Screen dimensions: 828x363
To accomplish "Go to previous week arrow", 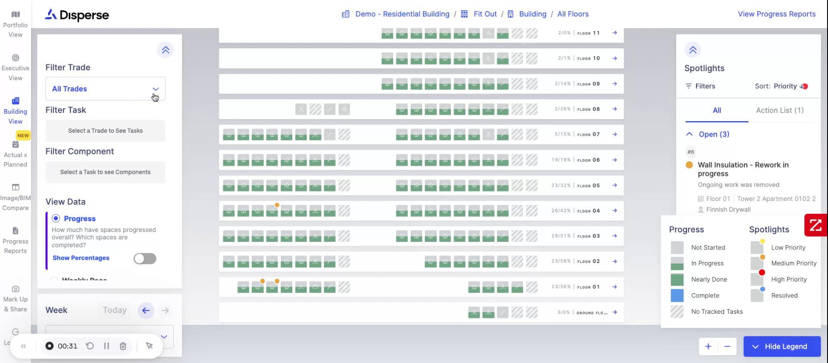I will click(146, 310).
